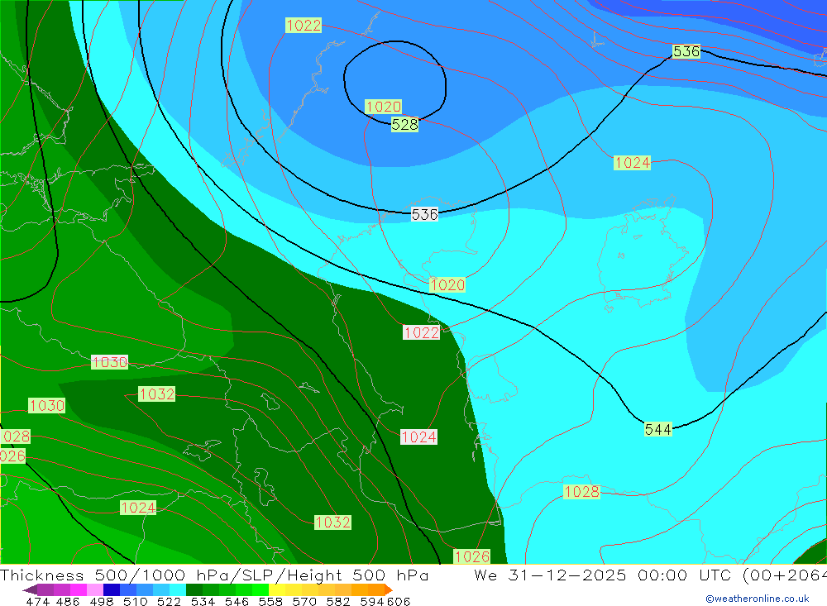Click the 1032 label beside the 1030 labels
Image resolution: width=827 pixels, height=606 pixels.
pos(156,394)
